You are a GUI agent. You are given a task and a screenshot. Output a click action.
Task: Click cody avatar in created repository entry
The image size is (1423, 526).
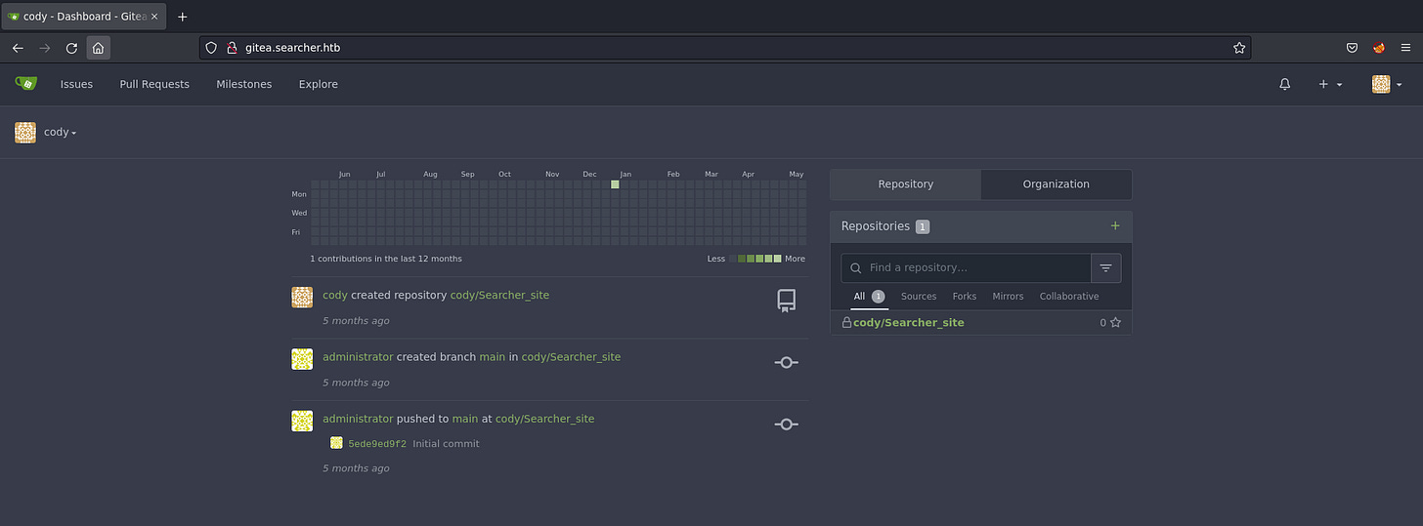click(302, 298)
